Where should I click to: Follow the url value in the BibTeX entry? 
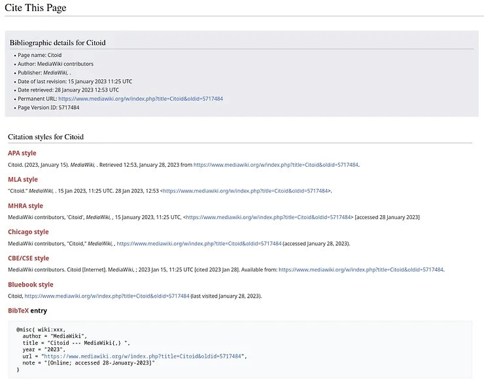tap(143, 356)
